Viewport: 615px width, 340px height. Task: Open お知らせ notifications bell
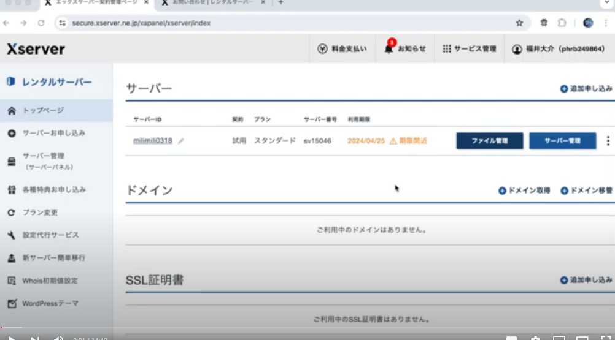404,48
